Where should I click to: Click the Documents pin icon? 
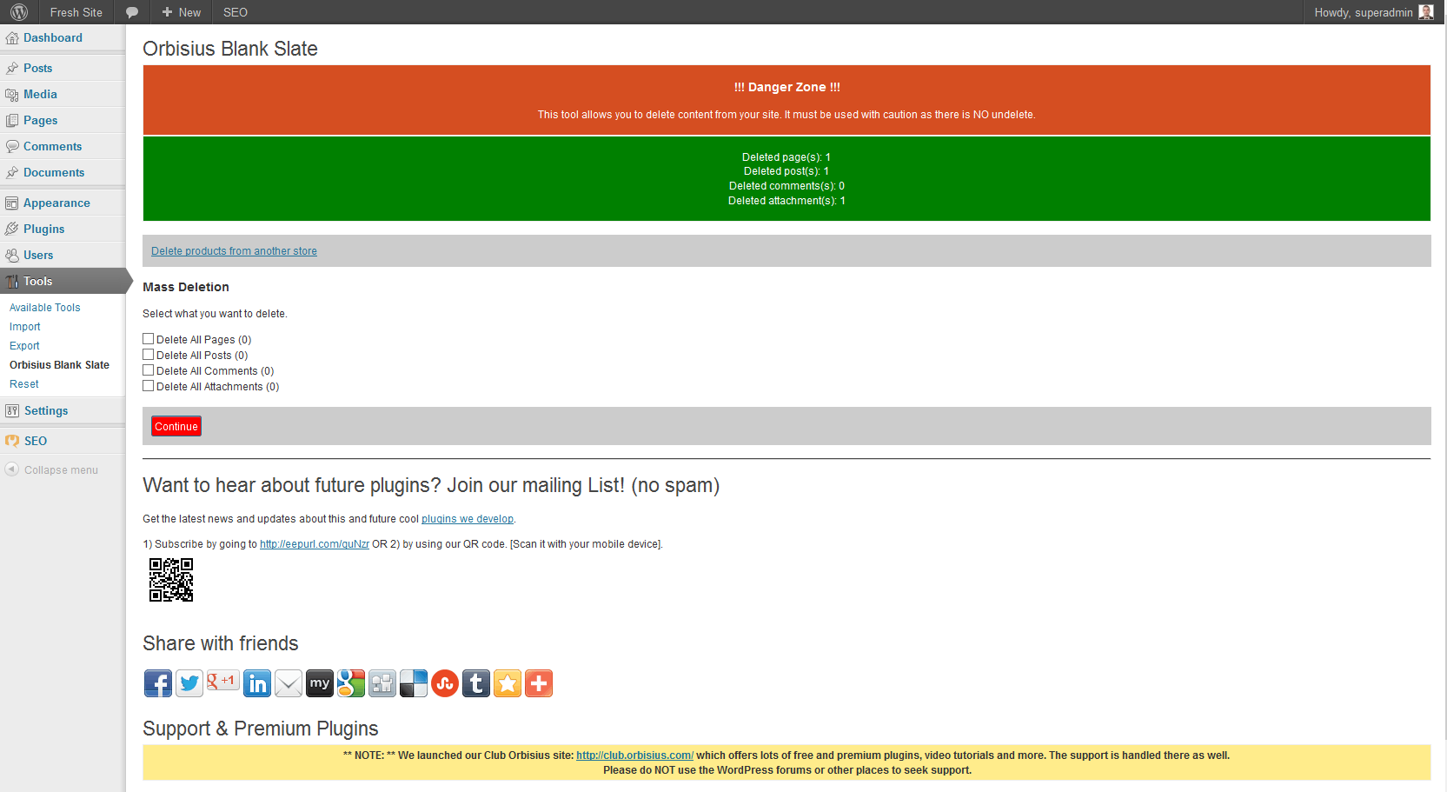tap(12, 173)
